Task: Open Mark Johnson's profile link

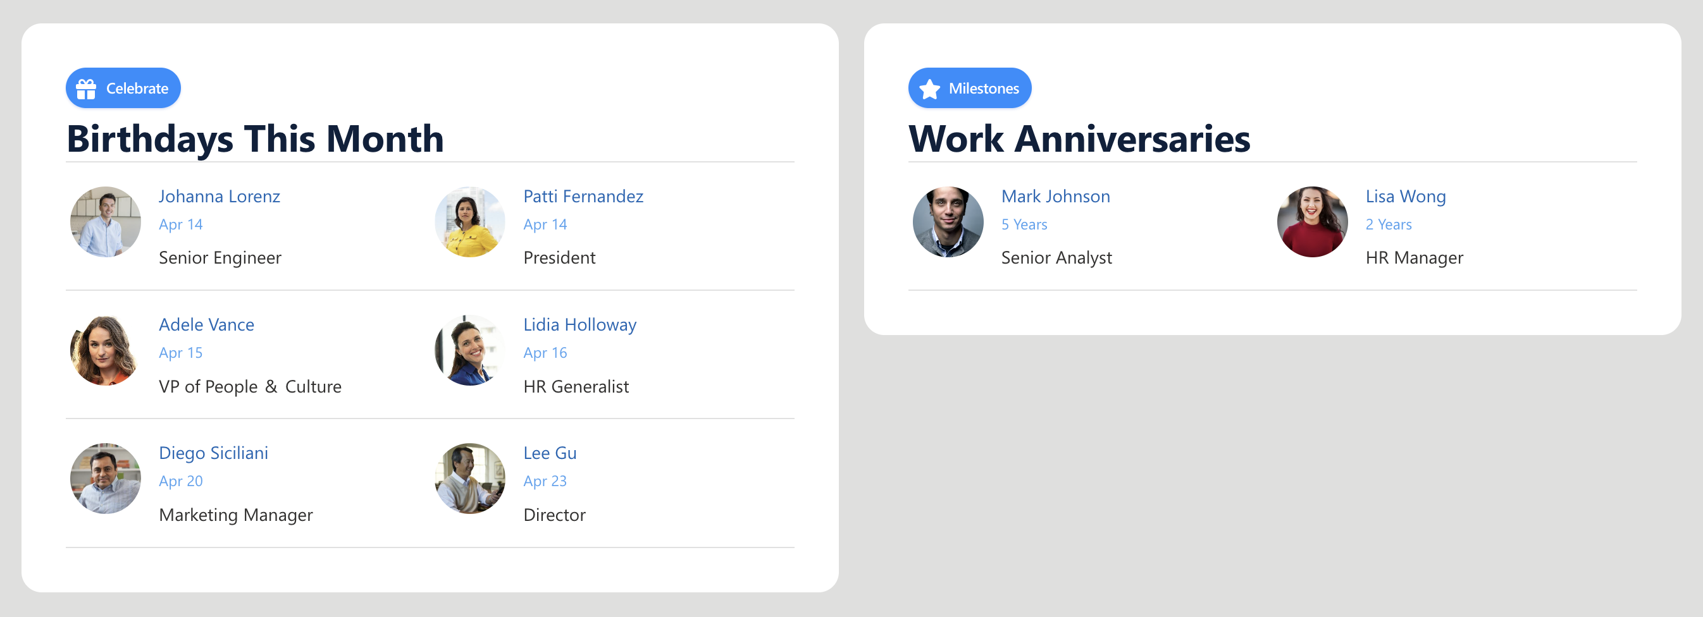Action: [x=1055, y=196]
